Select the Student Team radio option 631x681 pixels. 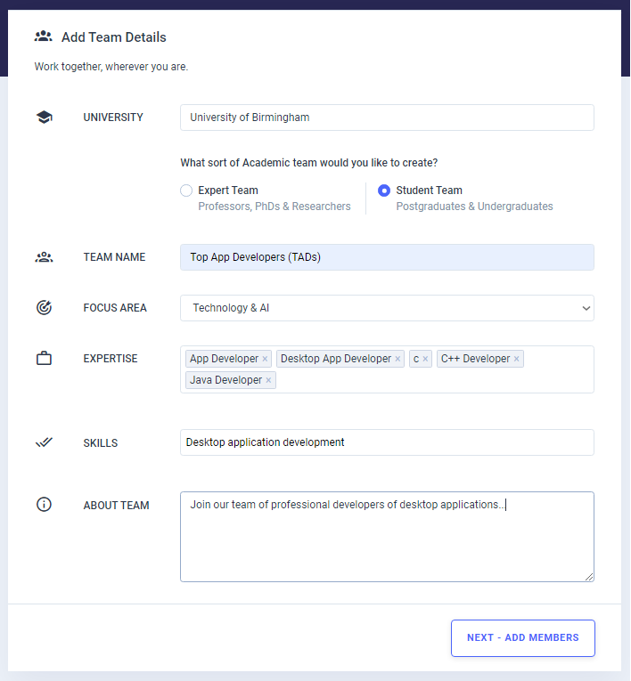tap(384, 191)
